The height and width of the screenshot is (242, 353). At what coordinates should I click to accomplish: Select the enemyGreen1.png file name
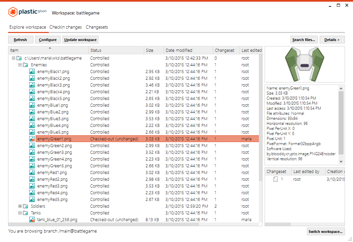[54, 139]
